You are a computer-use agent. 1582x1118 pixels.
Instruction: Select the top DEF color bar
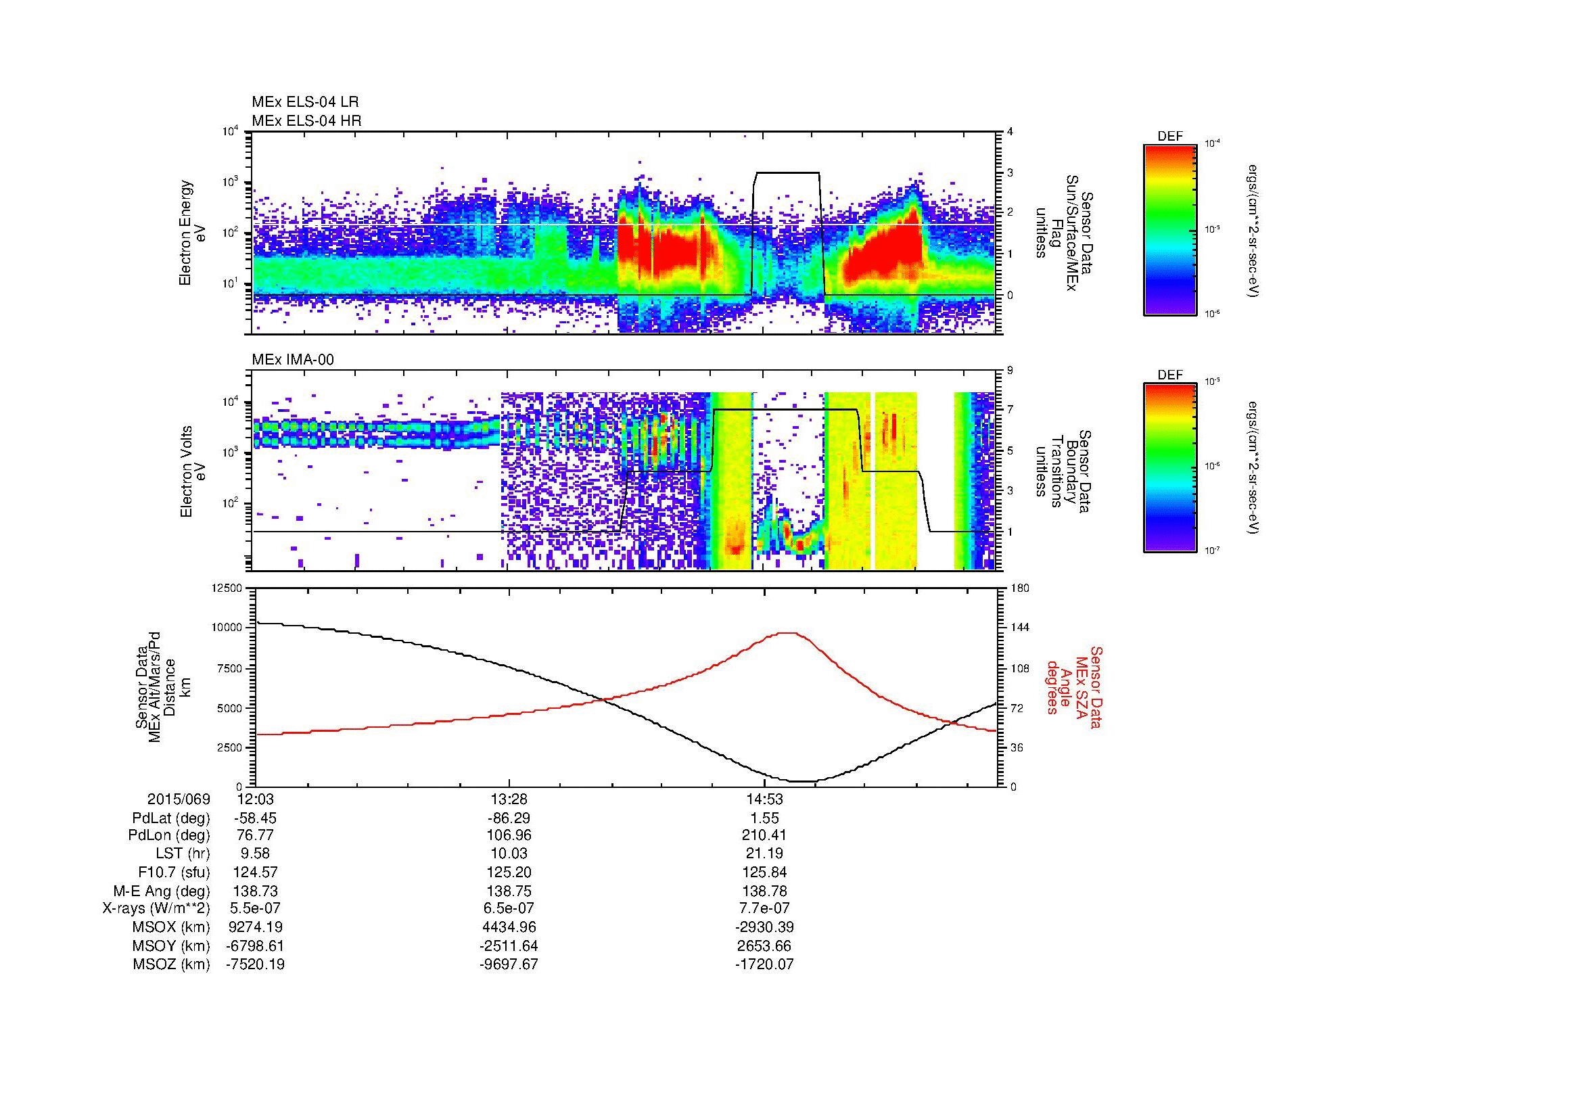[x=1170, y=229]
